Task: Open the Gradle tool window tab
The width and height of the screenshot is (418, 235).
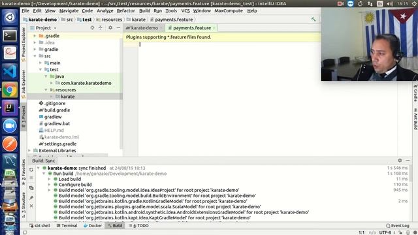Action: coord(415,93)
